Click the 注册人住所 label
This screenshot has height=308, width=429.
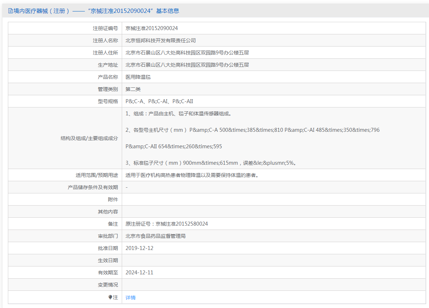point(105,53)
